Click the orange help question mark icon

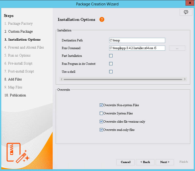click(x=102, y=20)
